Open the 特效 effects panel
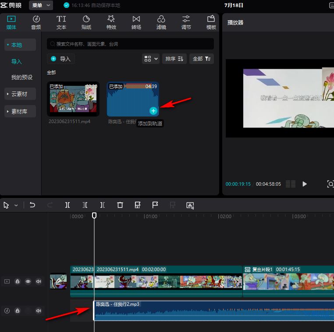Image resolution: width=334 pixels, height=332 pixels. point(111,22)
